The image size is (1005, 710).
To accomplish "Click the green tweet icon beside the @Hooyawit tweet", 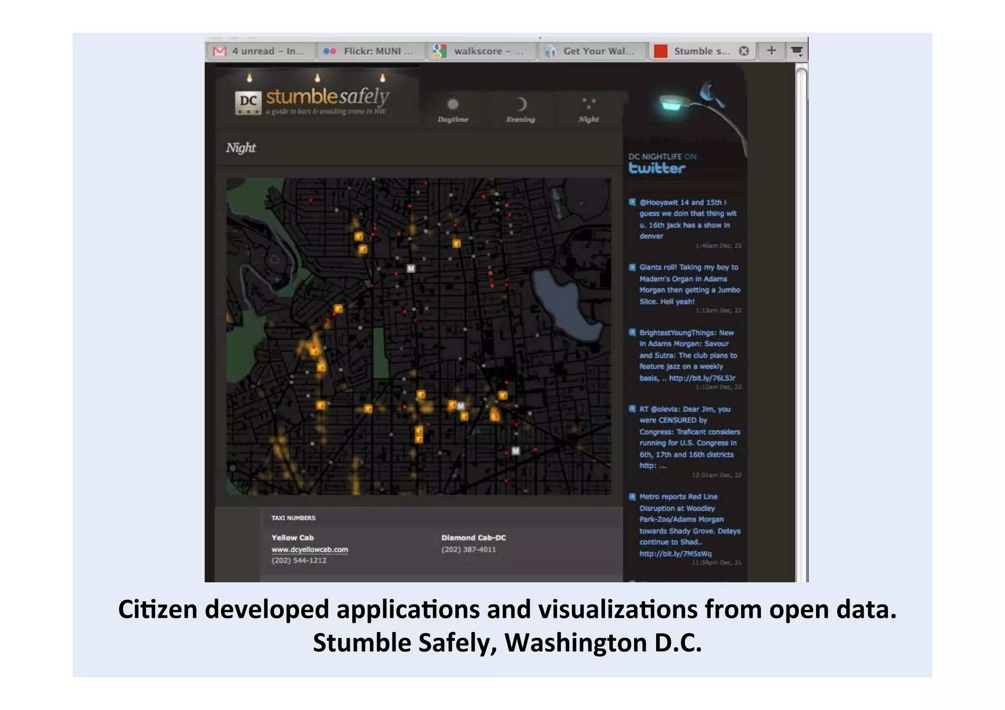I will point(633,202).
